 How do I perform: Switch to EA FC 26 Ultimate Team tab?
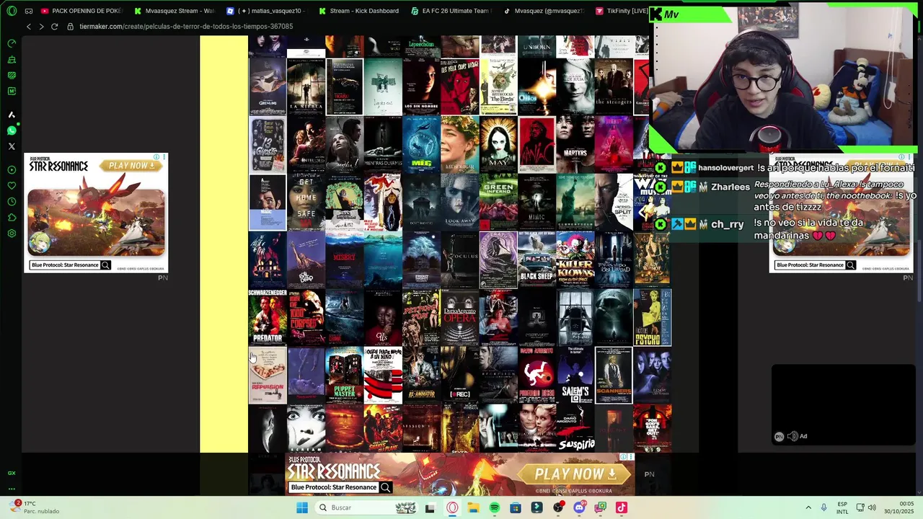pyautogui.click(x=451, y=11)
